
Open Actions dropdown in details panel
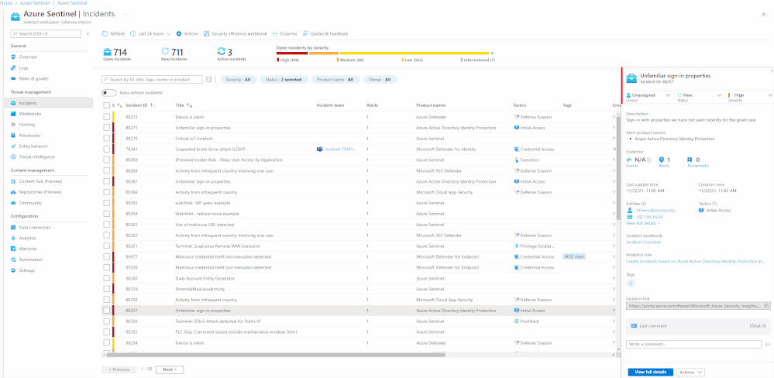(690, 372)
